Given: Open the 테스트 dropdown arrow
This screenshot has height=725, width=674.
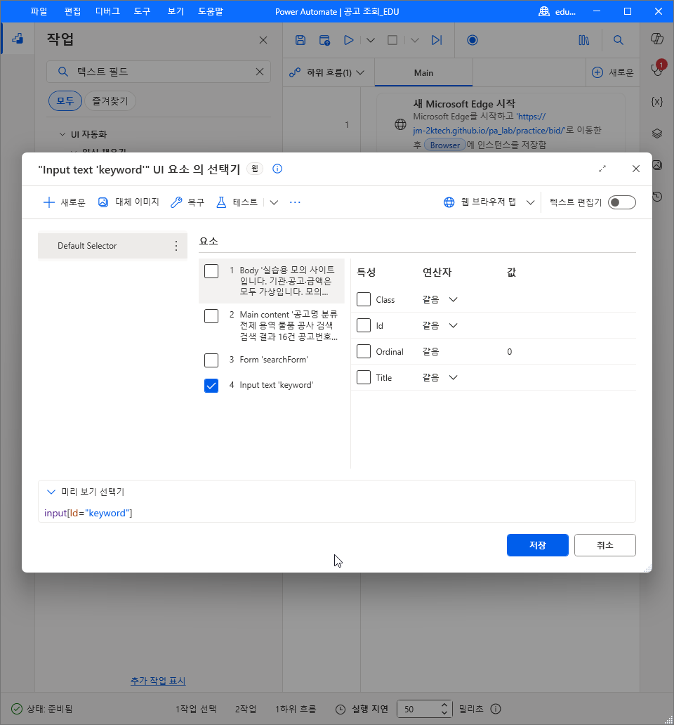Looking at the screenshot, I should click(x=274, y=202).
